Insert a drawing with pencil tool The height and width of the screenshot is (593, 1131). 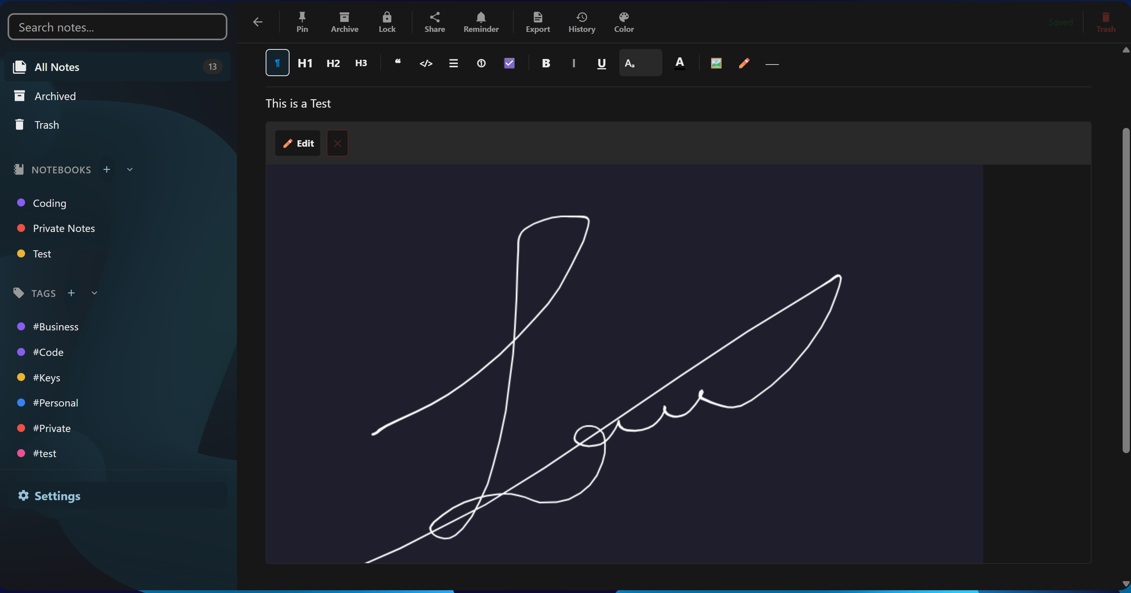pyautogui.click(x=744, y=63)
